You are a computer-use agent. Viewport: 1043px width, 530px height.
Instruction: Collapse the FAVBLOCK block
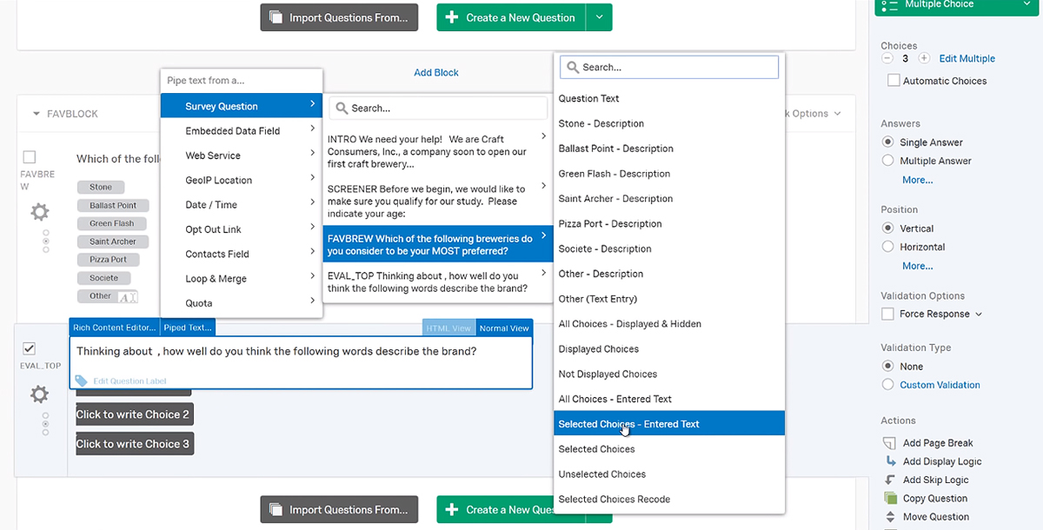point(35,113)
